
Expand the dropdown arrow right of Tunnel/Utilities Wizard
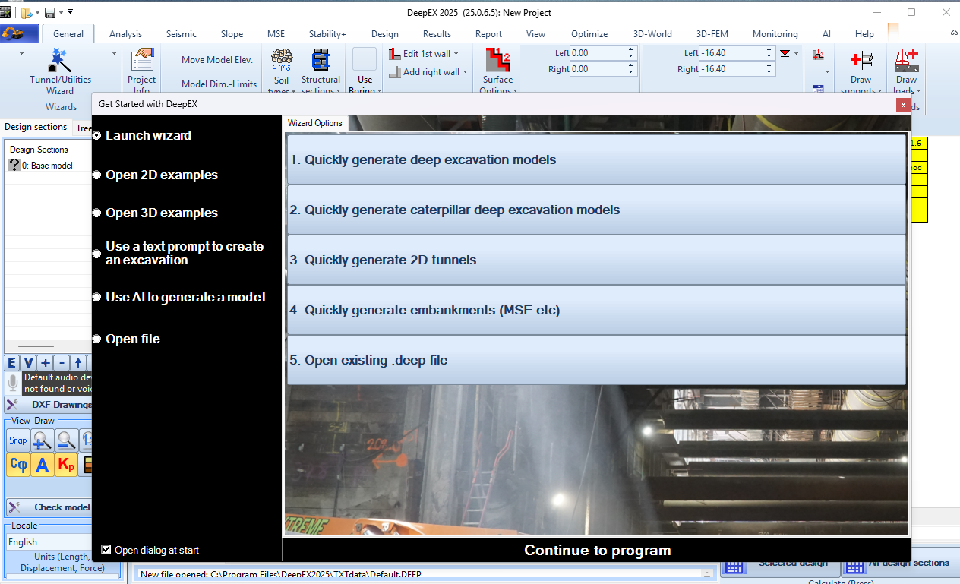coord(114,53)
